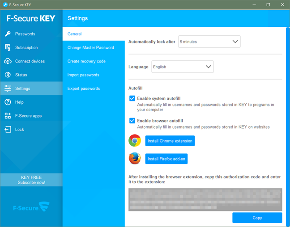The image size is (290, 227).
Task: Click the Passwords key icon
Action: [x=8, y=34]
